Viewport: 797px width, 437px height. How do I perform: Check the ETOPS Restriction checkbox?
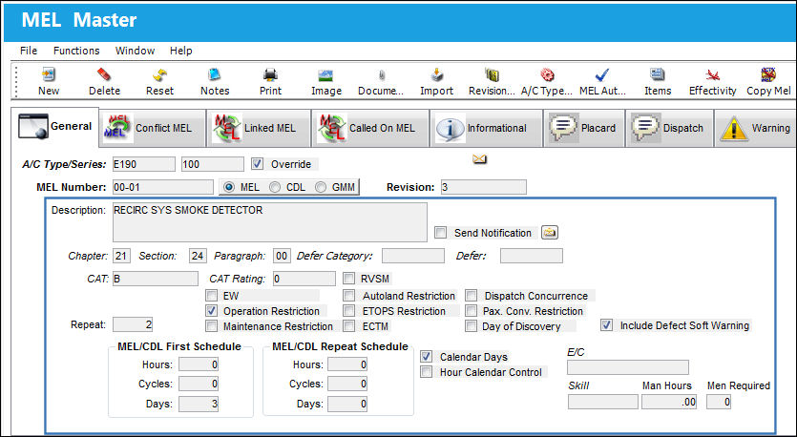(x=348, y=311)
